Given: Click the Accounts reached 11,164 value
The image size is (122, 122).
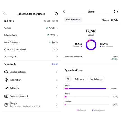Looking at the screenshot, I should [114, 57].
